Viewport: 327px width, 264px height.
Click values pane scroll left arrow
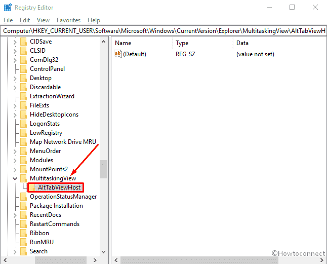click(116, 260)
